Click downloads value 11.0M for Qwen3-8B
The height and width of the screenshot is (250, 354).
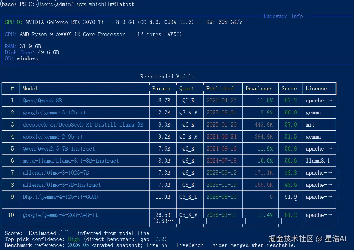pyautogui.click(x=265, y=101)
